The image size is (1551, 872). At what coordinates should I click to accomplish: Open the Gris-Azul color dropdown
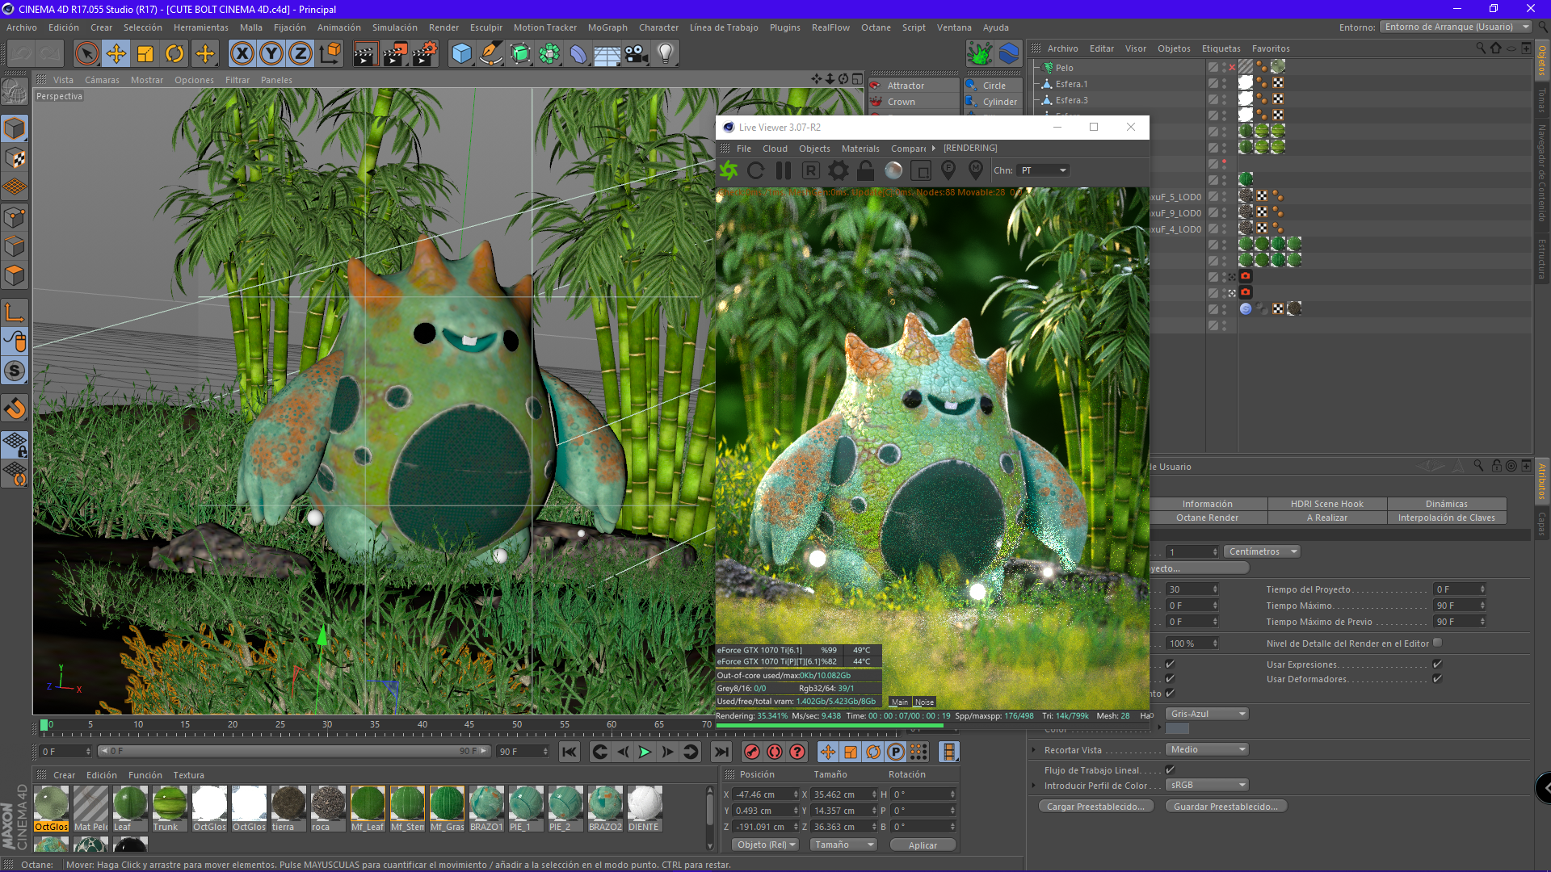tap(1207, 714)
